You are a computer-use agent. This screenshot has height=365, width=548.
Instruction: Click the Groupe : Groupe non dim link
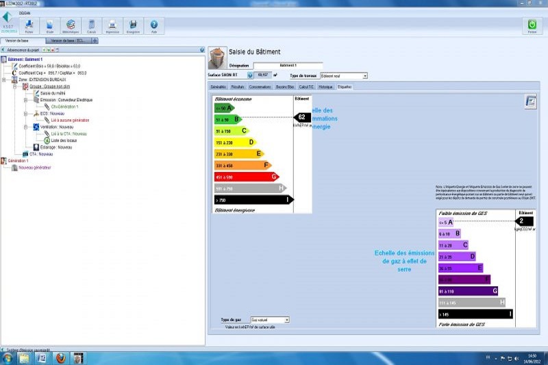click(x=49, y=86)
